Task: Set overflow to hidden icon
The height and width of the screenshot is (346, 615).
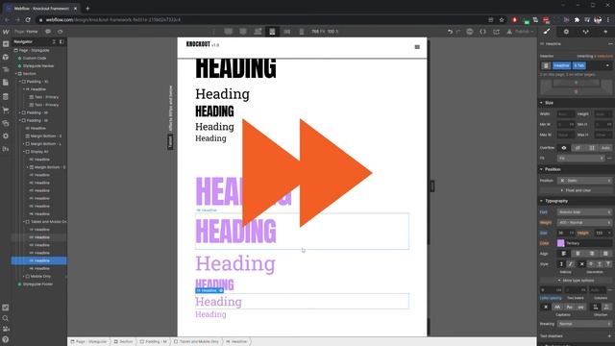Action: pyautogui.click(x=578, y=148)
